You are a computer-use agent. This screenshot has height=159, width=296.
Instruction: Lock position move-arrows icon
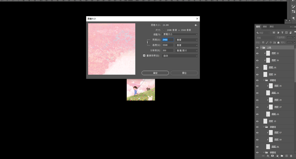pyautogui.click(x=271, y=42)
